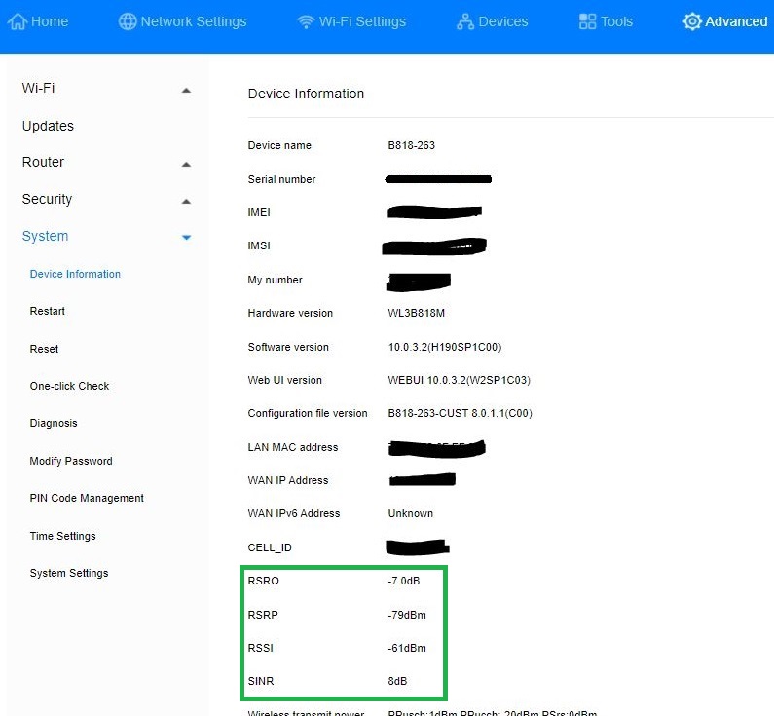
Task: Click the Device Information page heading
Action: coord(306,94)
